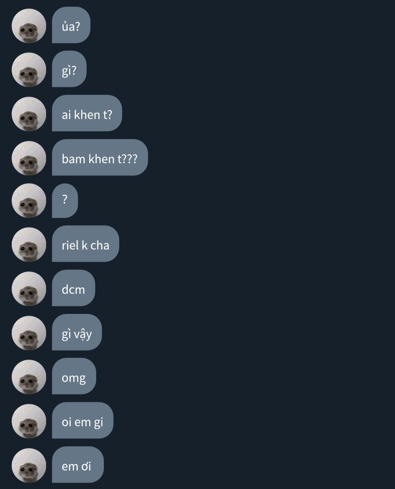Image resolution: width=395 pixels, height=489 pixels.
Task: Open the avatar next to "riel k cha"
Action: pyautogui.click(x=29, y=245)
